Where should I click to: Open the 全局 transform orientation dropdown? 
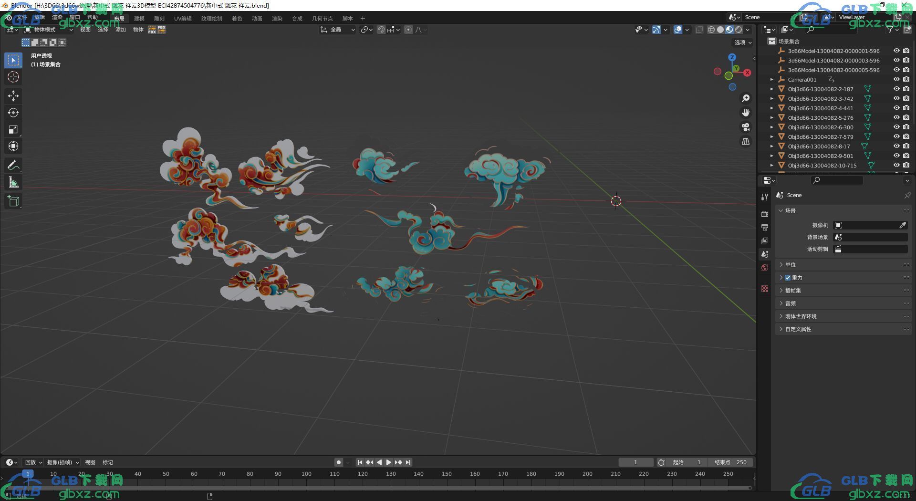tap(338, 30)
